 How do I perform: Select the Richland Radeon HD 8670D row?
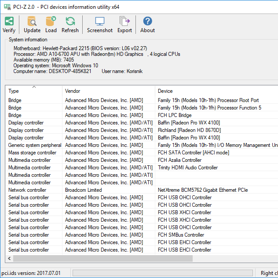pyautogui.click(x=189, y=130)
